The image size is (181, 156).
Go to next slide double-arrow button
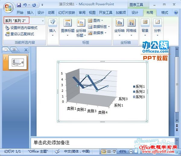coord(177,130)
